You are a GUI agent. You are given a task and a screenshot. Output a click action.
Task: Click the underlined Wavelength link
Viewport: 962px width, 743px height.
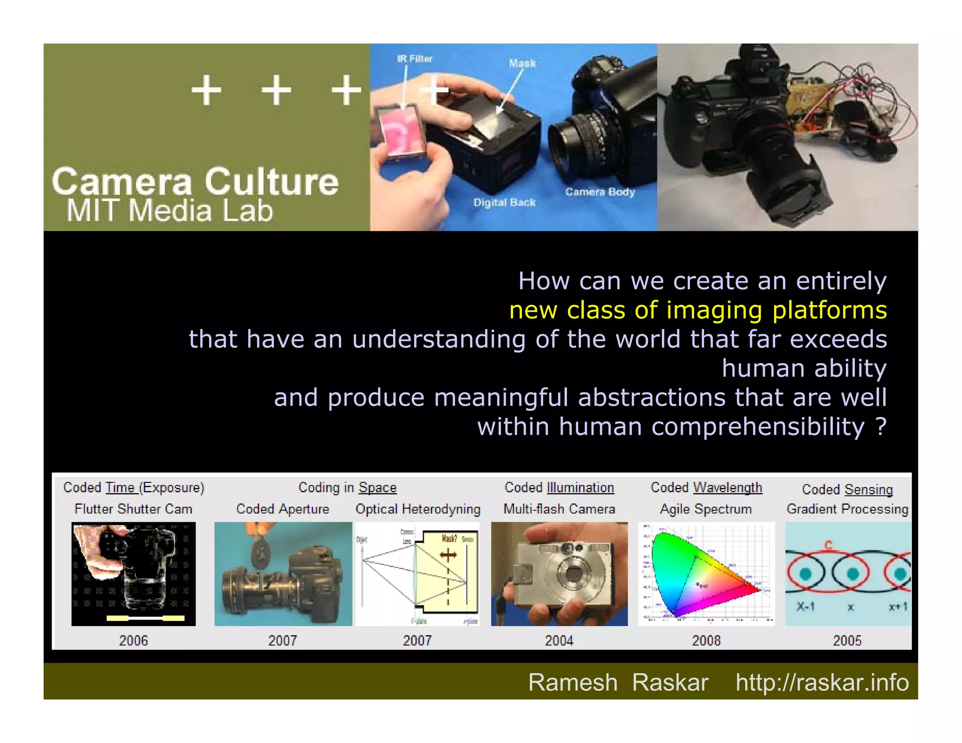tap(727, 488)
